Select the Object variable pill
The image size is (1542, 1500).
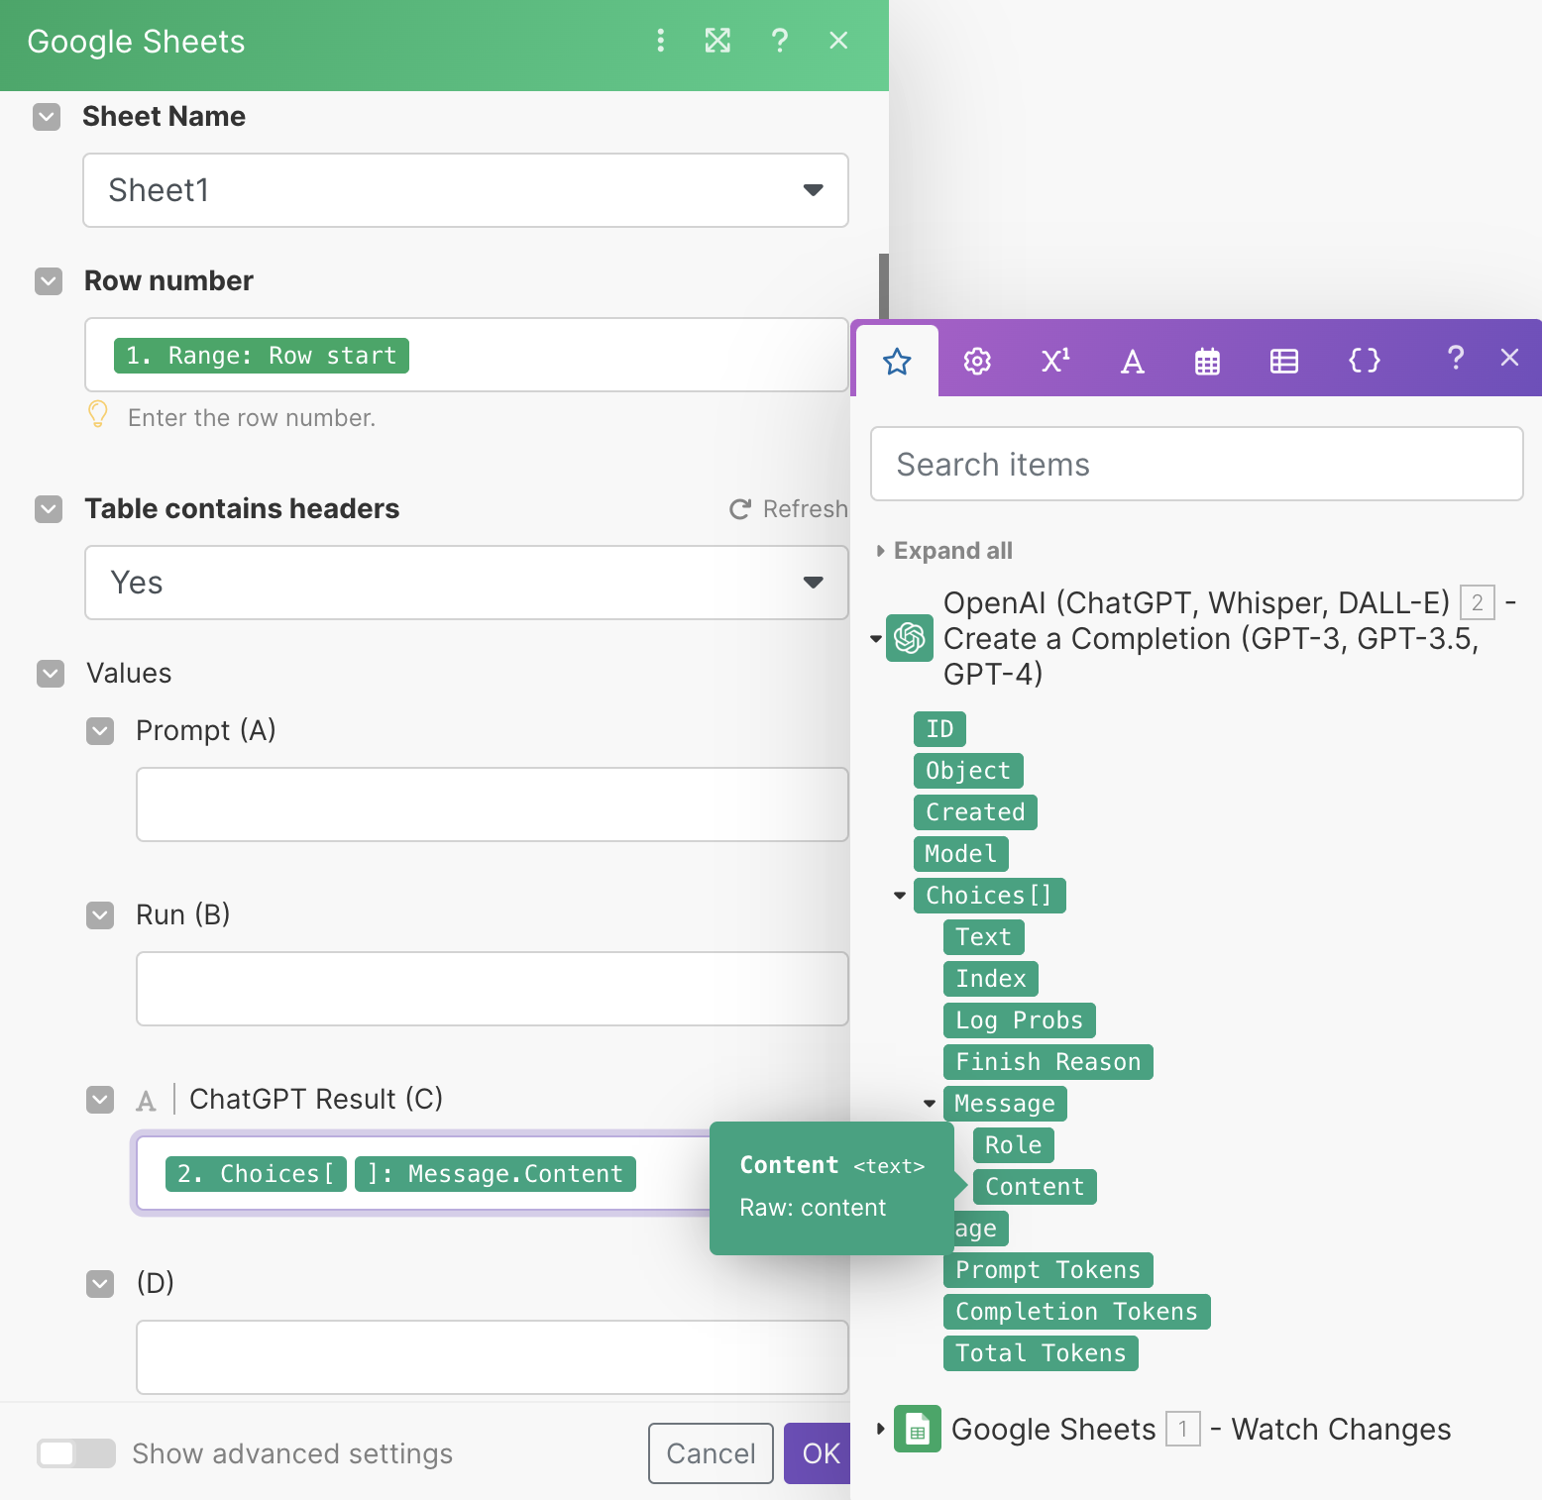pos(968,771)
